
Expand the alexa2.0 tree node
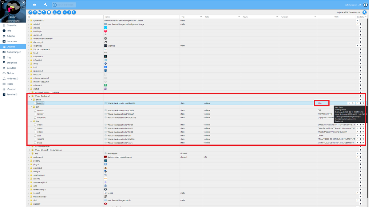28,28
